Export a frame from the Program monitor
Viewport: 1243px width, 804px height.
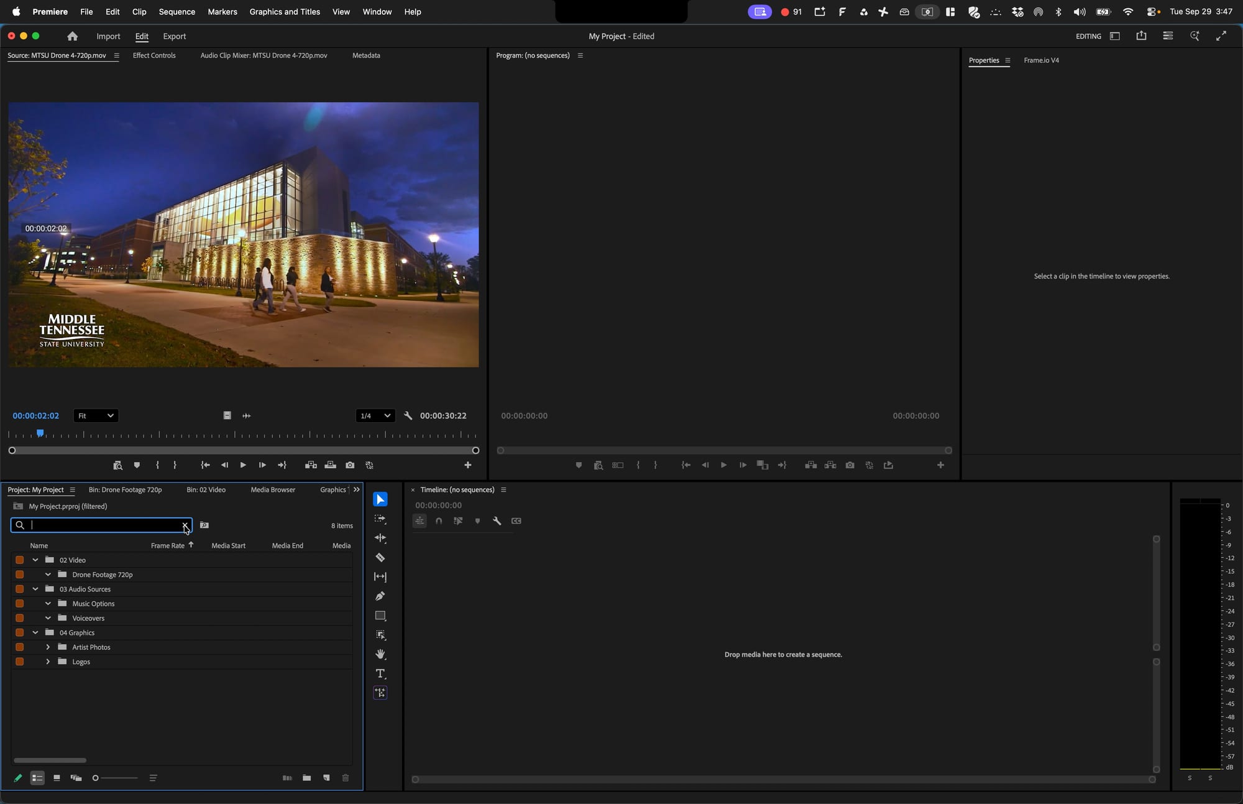click(850, 465)
